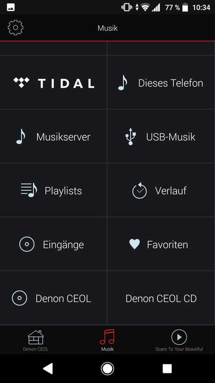Select the Eingänge disc icon
Image resolution: width=215 pixels, height=383 pixels.
[x=27, y=244]
